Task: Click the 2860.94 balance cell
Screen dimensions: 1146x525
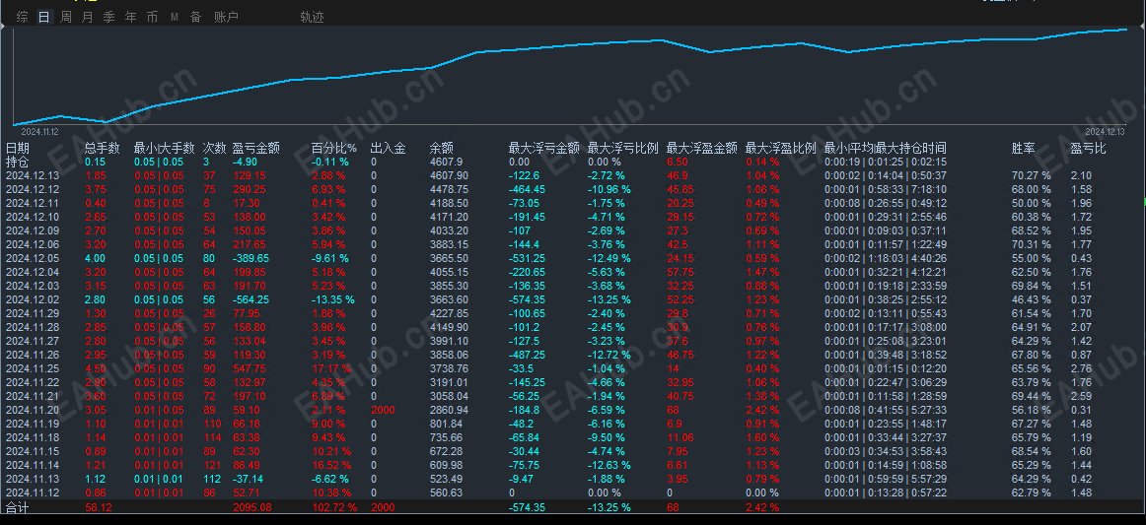Action: point(449,411)
